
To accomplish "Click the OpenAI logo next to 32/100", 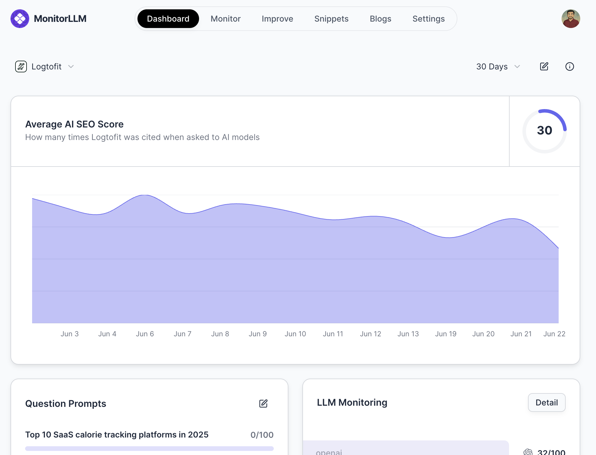I will click(x=528, y=452).
